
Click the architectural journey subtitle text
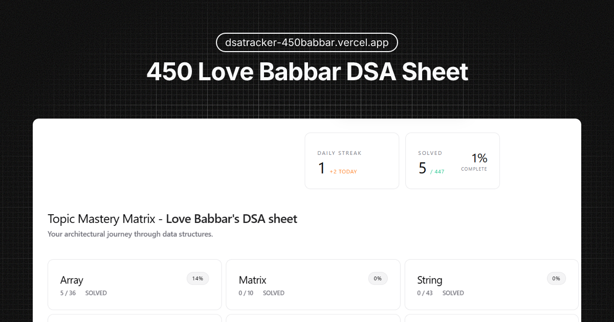pyautogui.click(x=130, y=235)
